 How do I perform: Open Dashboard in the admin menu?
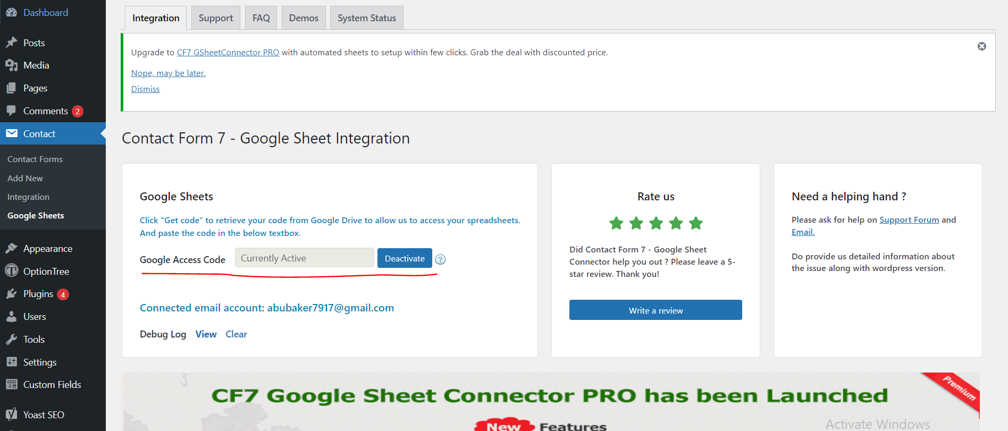coord(46,12)
